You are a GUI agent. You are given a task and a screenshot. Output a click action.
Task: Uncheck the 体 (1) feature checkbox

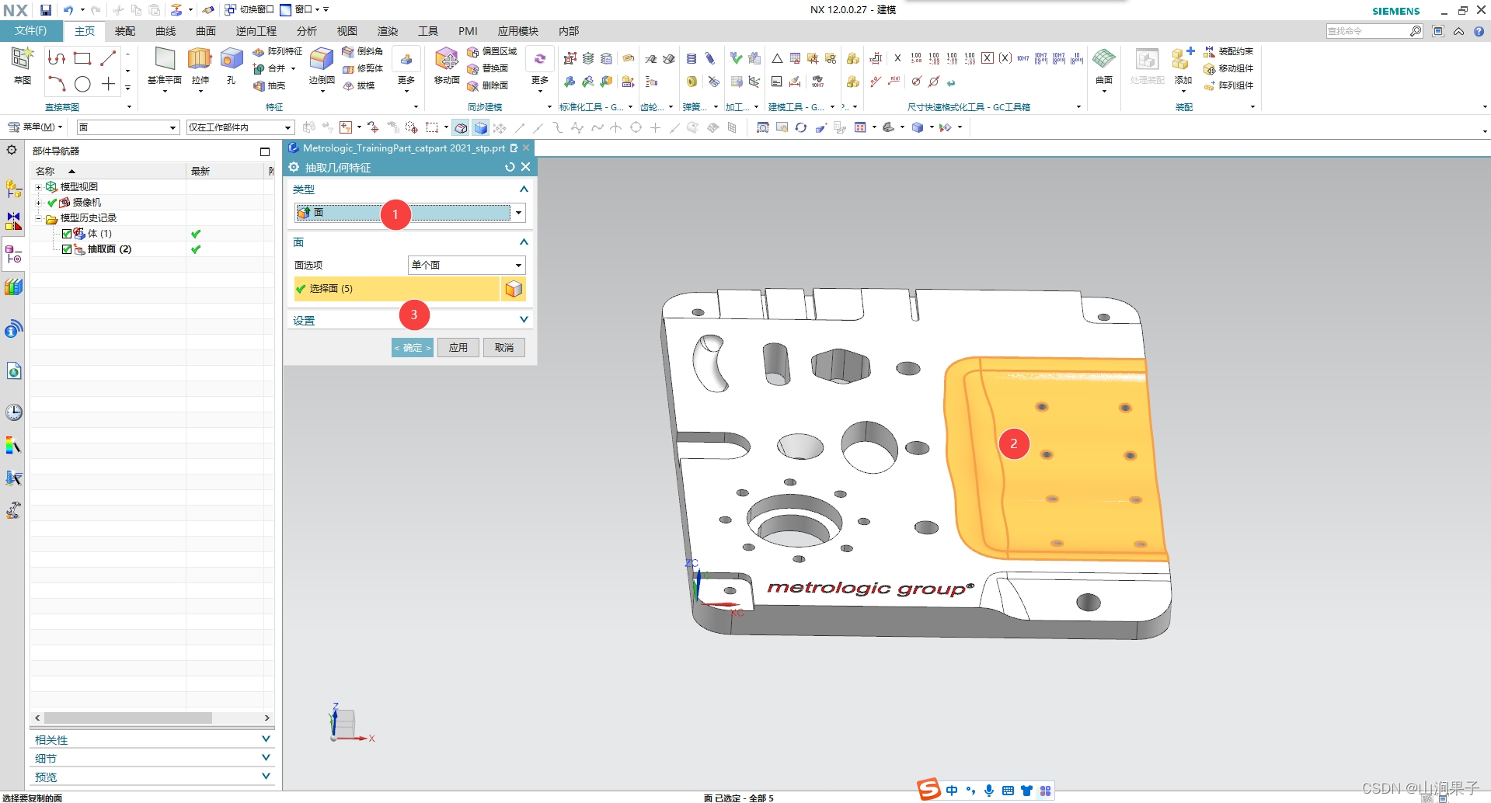(x=67, y=234)
